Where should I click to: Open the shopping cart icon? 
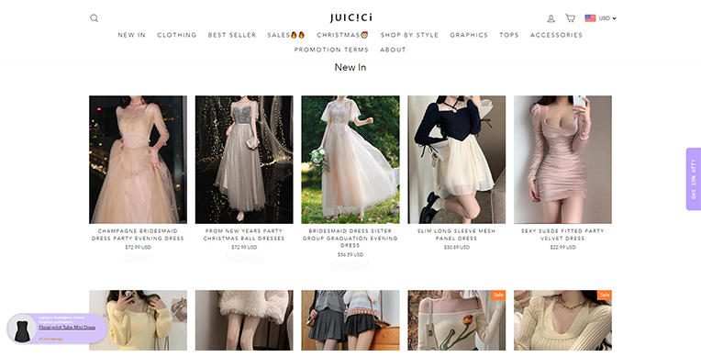570,17
